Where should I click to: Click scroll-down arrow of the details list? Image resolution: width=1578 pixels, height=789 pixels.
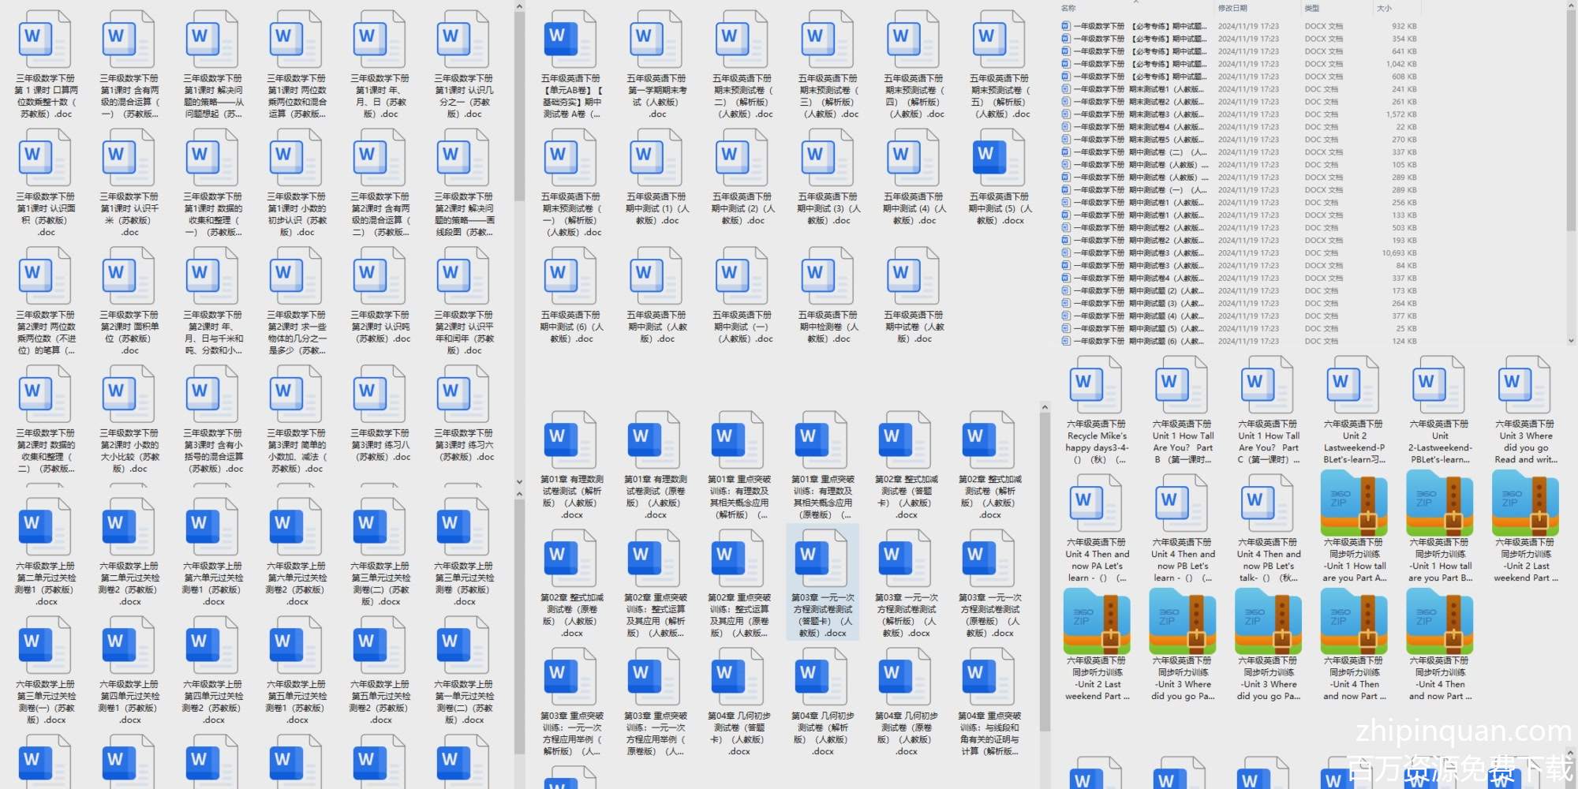[x=1571, y=341]
